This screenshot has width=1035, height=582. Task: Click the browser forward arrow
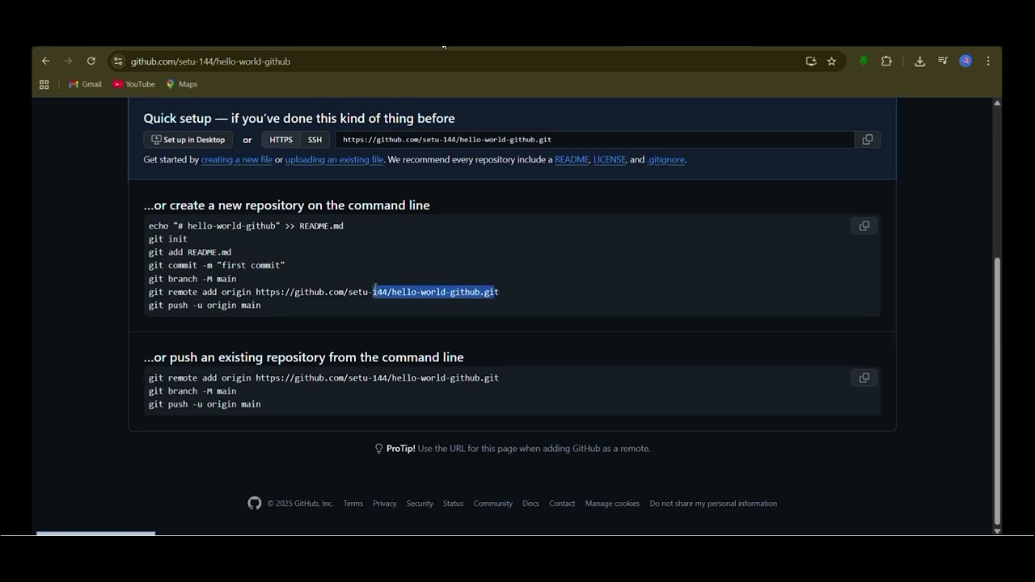(68, 61)
